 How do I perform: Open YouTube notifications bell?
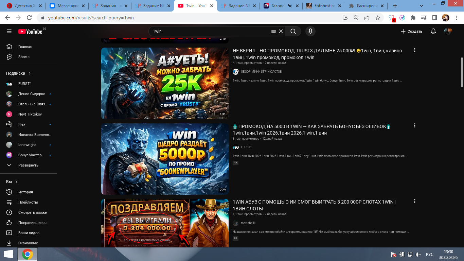[433, 31]
